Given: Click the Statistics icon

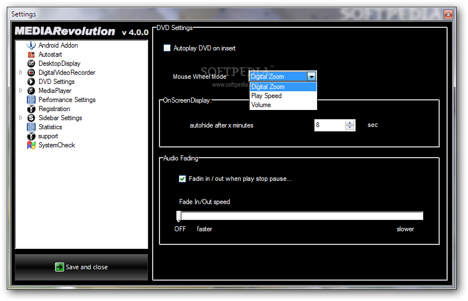Looking at the screenshot, I should [31, 127].
